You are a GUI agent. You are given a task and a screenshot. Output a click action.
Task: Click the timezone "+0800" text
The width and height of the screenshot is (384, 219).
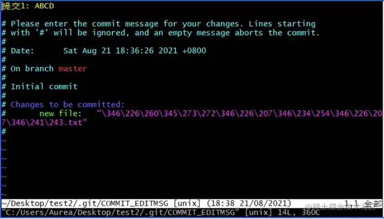[x=194, y=51]
